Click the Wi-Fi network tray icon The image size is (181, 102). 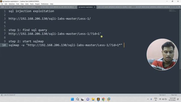coord(160,99)
